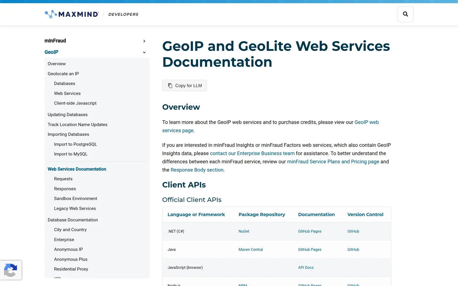Open Responses sidebar item
This screenshot has height=286, width=458.
(x=65, y=189)
